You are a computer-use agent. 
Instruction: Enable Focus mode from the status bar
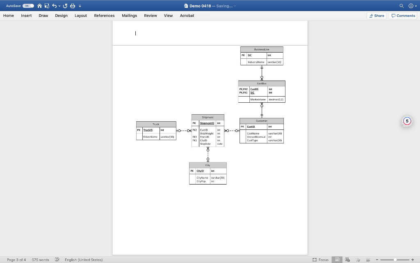pyautogui.click(x=320, y=260)
